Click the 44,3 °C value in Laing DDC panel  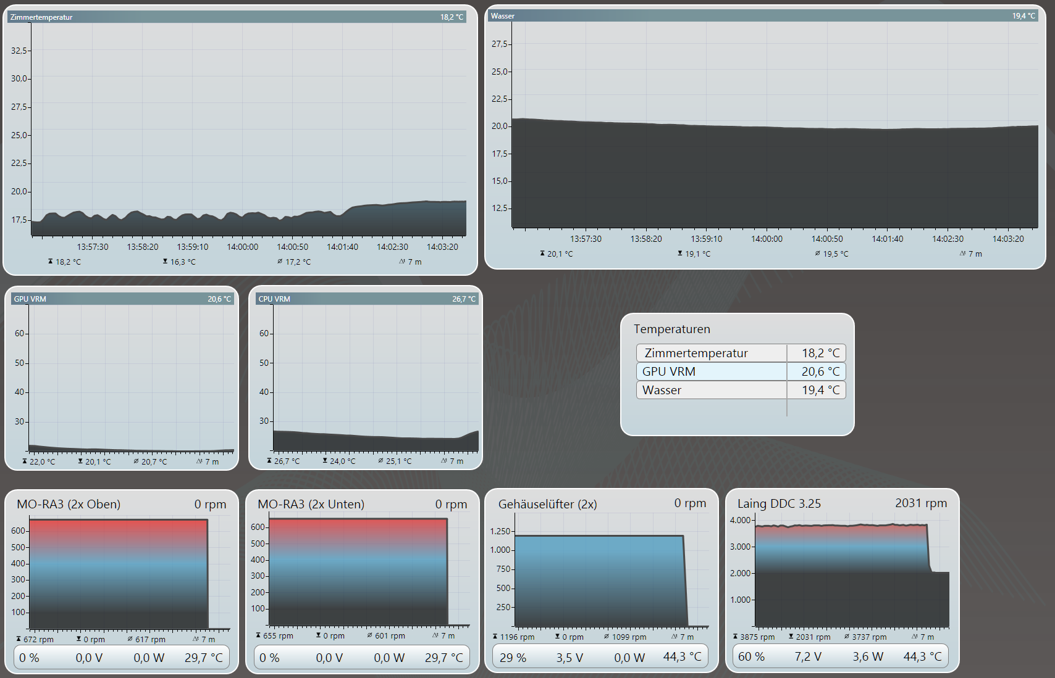[923, 656]
